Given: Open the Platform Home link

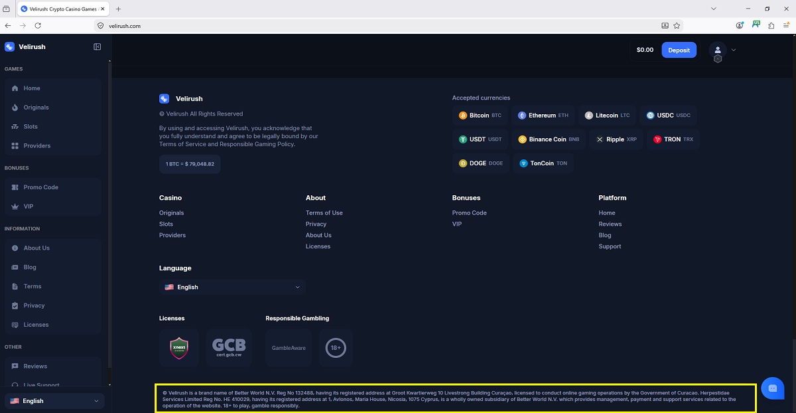Looking at the screenshot, I should point(607,213).
